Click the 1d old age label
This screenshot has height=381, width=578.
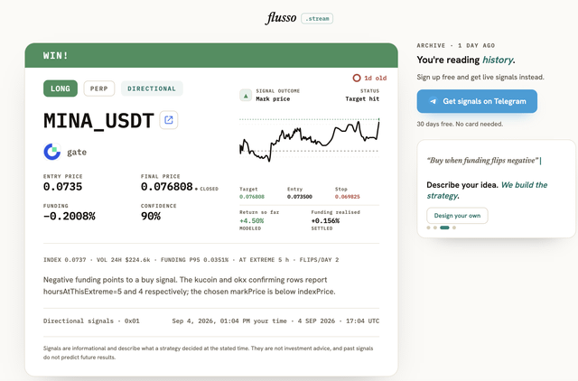[376, 79]
